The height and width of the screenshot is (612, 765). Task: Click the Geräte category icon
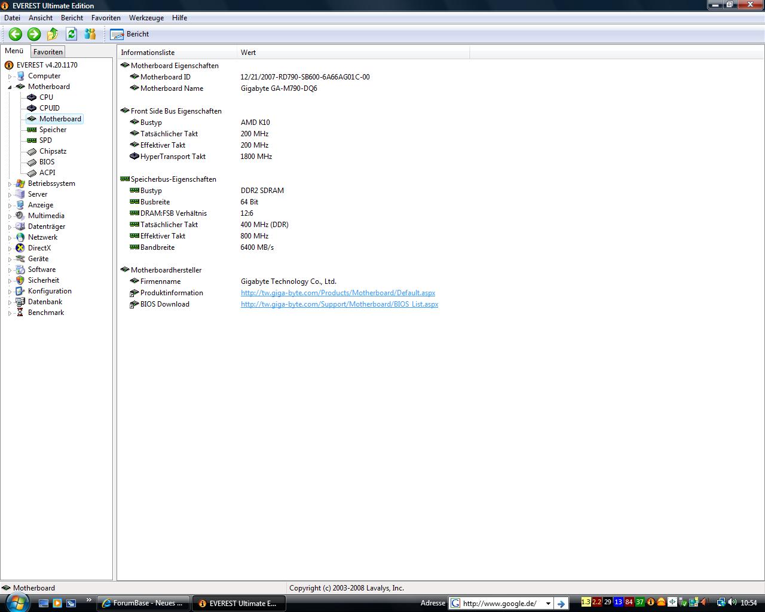coord(20,259)
